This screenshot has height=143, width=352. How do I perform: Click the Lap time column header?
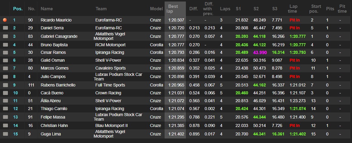click(x=293, y=9)
